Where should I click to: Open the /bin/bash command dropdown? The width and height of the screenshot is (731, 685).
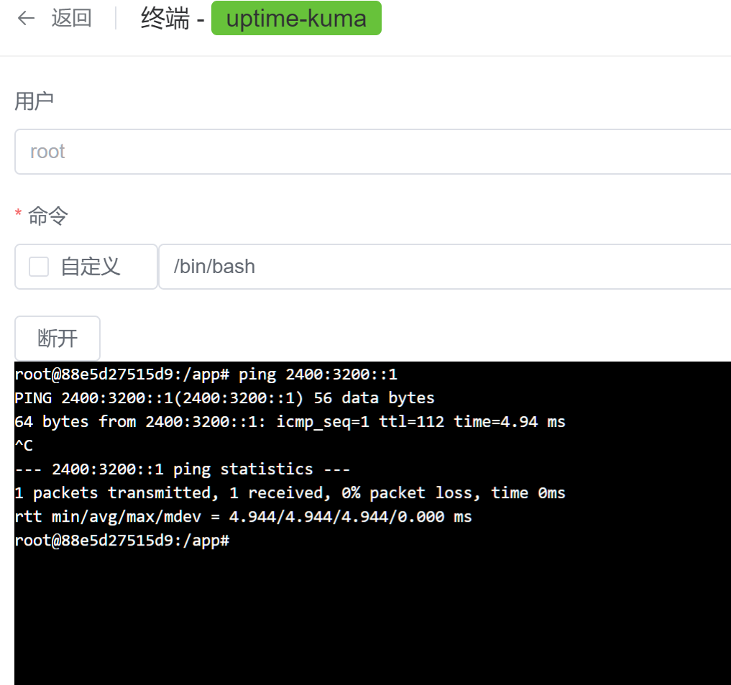click(445, 267)
